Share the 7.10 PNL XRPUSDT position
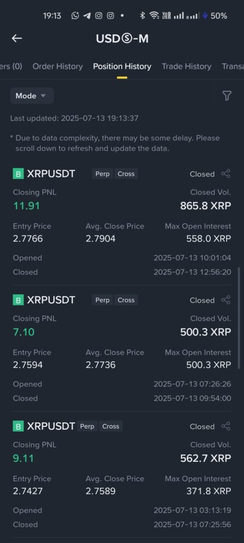 [225, 300]
